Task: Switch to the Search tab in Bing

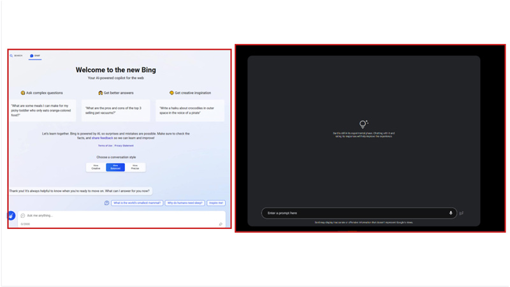Action: [x=17, y=55]
